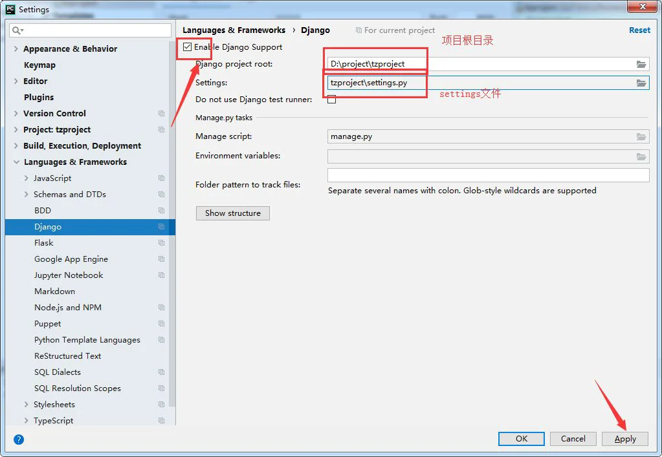Screen dimensions: 662x457
Task: Open Jupyter Notebook settings
Action: 69,275
